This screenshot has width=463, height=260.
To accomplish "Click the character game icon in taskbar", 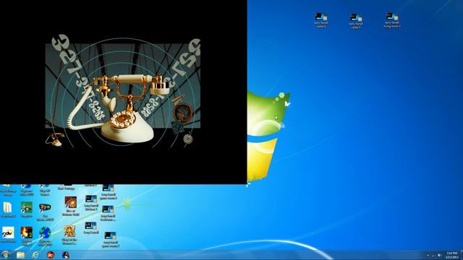I will (66, 255).
